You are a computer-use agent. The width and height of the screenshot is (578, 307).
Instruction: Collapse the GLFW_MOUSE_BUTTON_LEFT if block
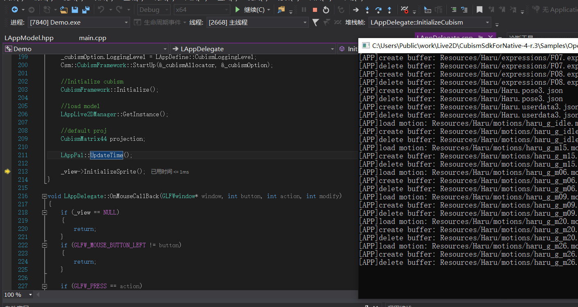click(44, 245)
